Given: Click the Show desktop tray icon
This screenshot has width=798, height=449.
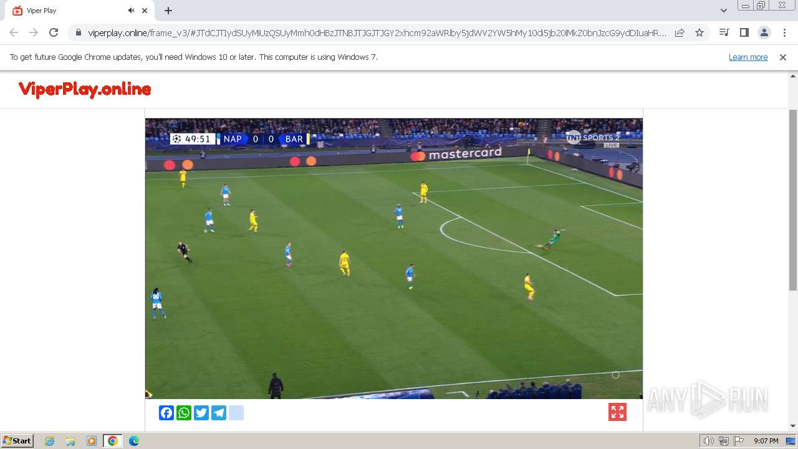Looking at the screenshot, I should tap(791, 441).
